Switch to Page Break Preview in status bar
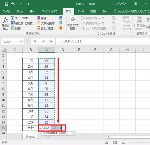 pos(123,142)
